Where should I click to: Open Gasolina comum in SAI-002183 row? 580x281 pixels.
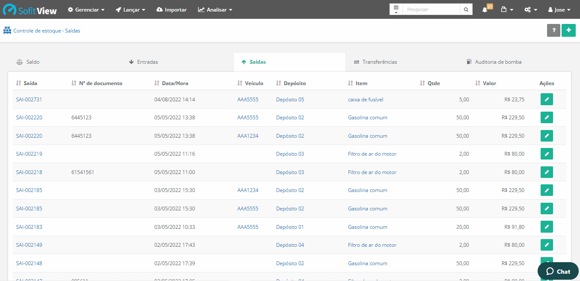pos(367,227)
